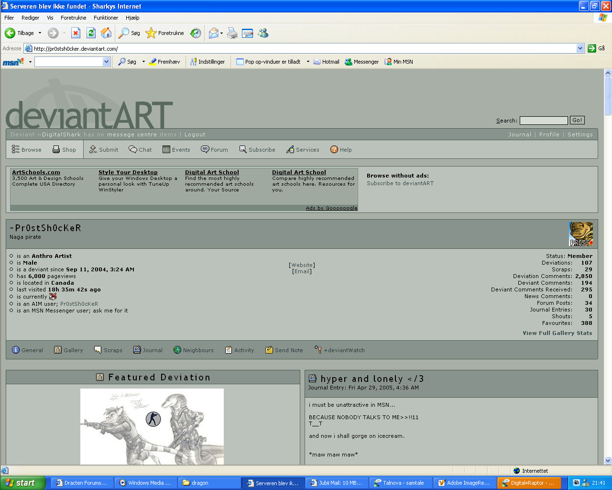Click the +deviantWatch button
Screen dimensions: 612x490
click(x=339, y=350)
